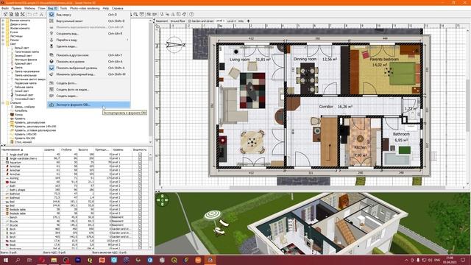Open the Файл menu
471x265 pixels.
click(5, 8)
